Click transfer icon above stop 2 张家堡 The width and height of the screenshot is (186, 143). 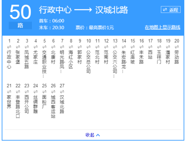point(18,47)
